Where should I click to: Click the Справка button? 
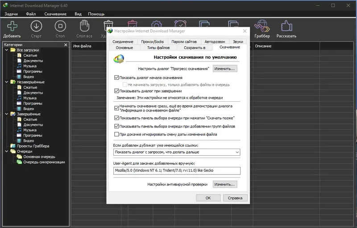pos(235,198)
